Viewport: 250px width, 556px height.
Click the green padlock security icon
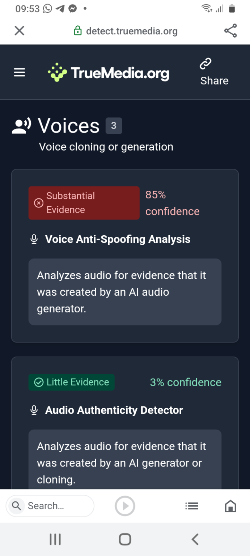pyautogui.click(x=77, y=31)
